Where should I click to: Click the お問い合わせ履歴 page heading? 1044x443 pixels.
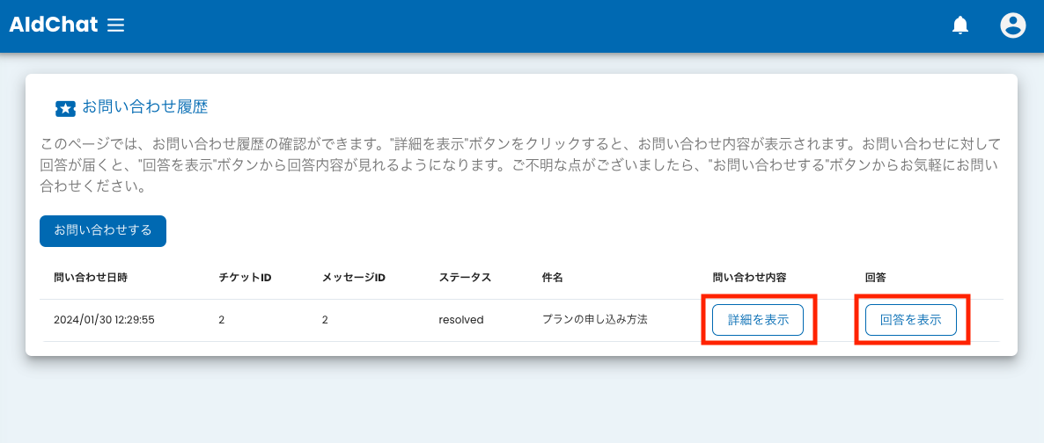point(144,107)
